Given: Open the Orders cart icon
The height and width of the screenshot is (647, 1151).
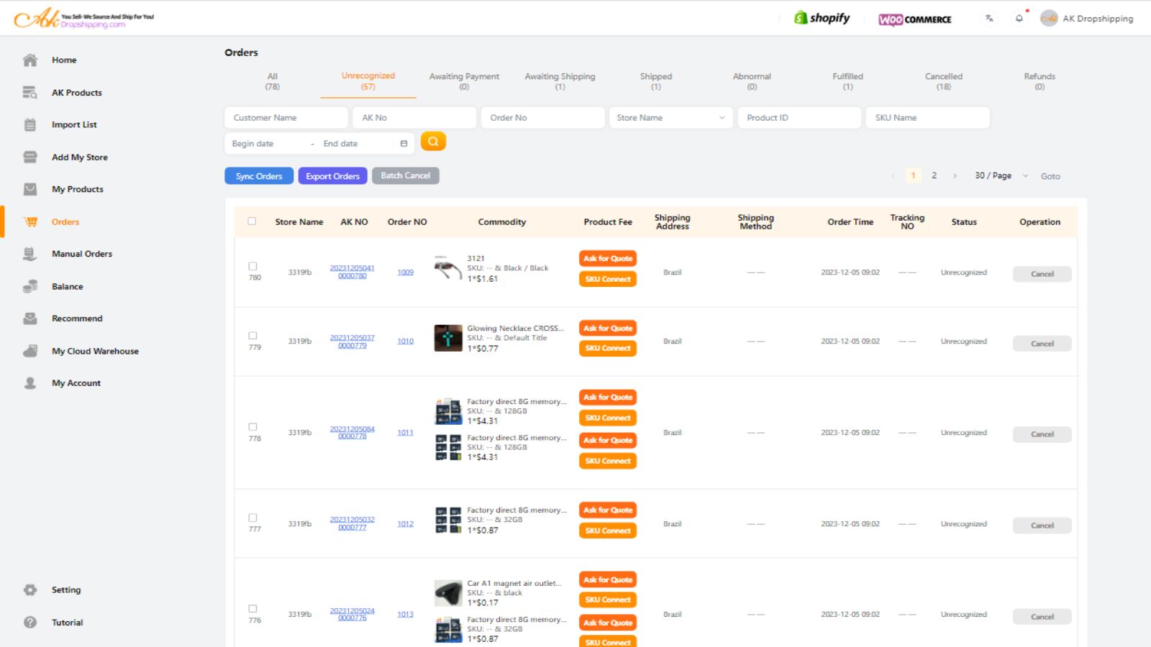Looking at the screenshot, I should point(30,222).
